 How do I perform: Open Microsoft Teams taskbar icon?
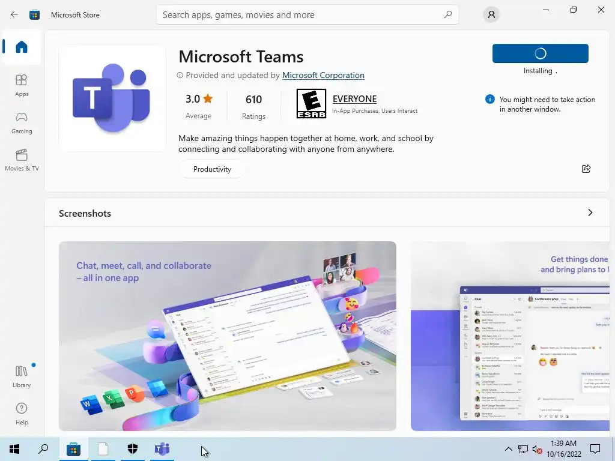(x=162, y=449)
